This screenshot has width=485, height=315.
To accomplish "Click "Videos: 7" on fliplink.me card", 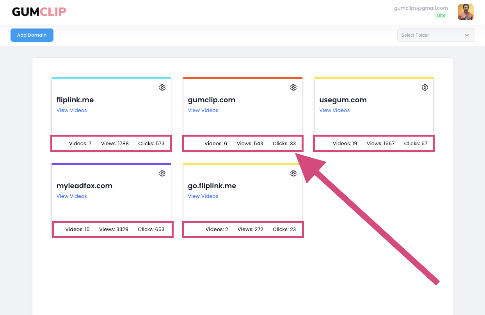I will [x=80, y=144].
